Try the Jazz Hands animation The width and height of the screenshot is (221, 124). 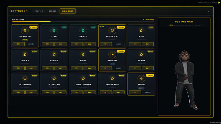click(x=19, y=92)
